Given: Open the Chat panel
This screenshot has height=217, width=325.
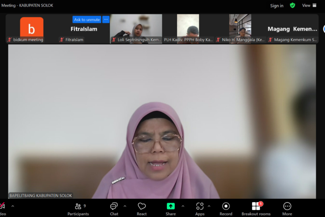Looking at the screenshot, I should coord(114,208).
